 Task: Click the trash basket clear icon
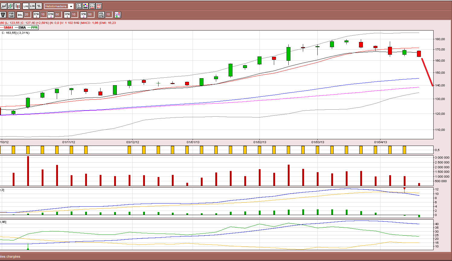[x=3, y=14]
